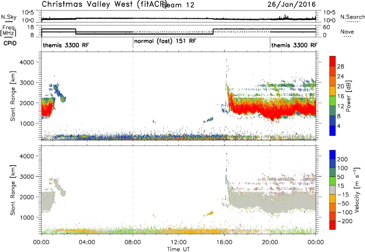365x252 pixels.
Task: Click the dashed 20:00 marker line in velocity panel
Action: 270,190
